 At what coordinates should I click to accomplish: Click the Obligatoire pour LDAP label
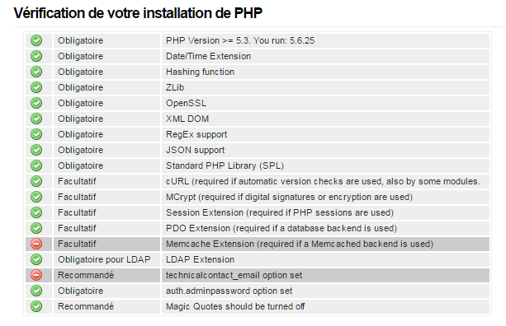pos(104,259)
